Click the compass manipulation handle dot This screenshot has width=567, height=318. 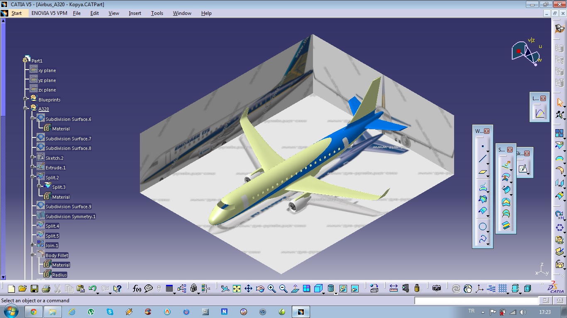pos(518,51)
